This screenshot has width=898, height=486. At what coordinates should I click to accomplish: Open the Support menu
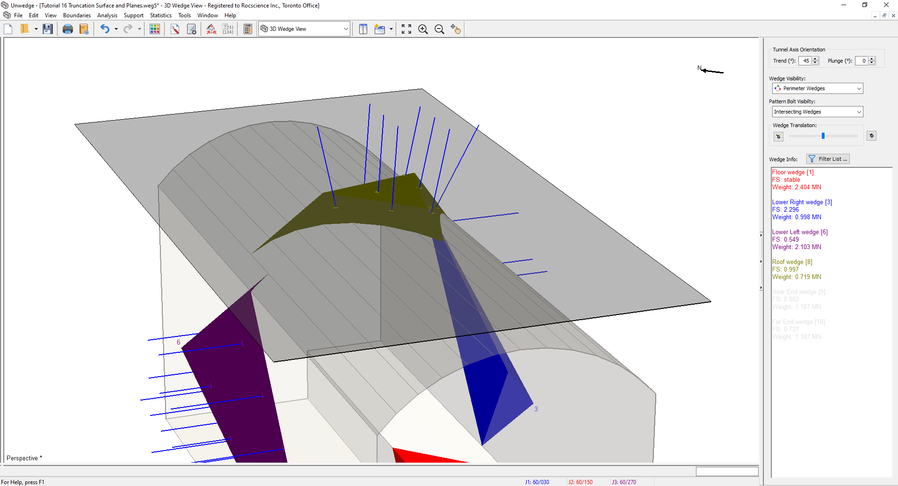pos(134,15)
